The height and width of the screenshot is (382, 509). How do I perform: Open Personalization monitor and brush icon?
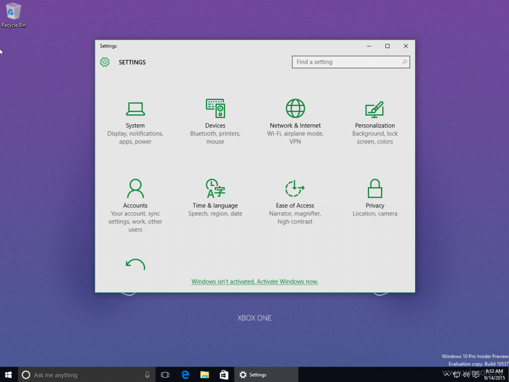(x=375, y=109)
